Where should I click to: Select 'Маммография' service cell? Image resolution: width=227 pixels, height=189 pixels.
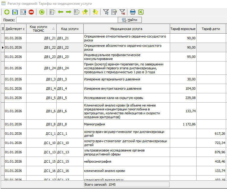coord(126,124)
